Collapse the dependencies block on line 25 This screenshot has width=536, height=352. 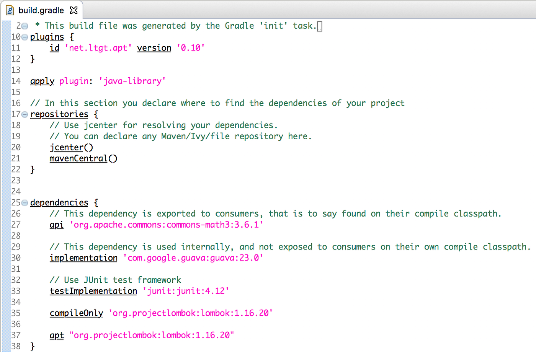click(24, 202)
